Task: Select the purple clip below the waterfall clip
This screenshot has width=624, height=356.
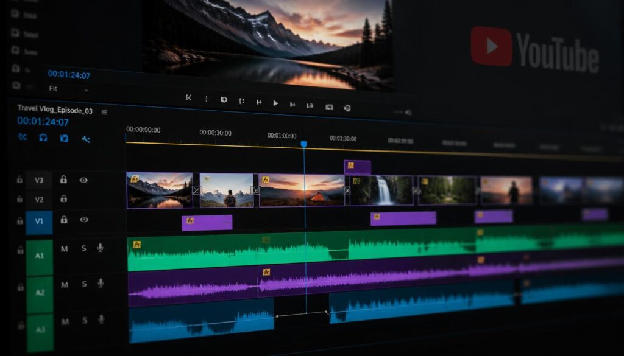Action: pyautogui.click(x=403, y=218)
